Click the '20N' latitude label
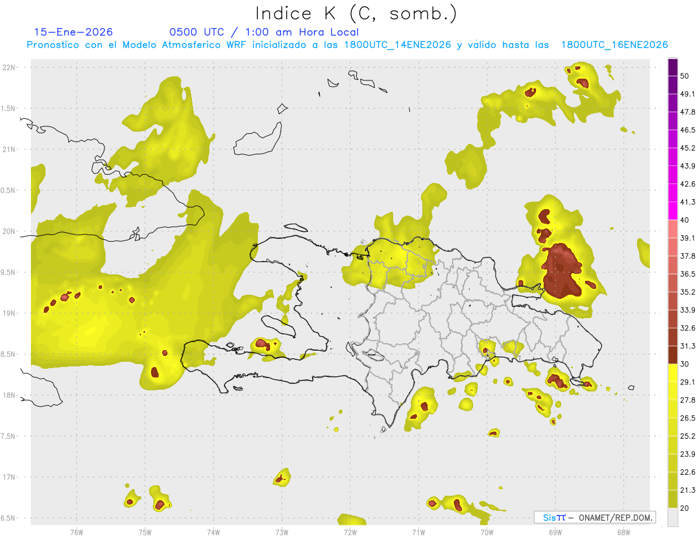Screen dimensions: 700x540 tap(9, 231)
